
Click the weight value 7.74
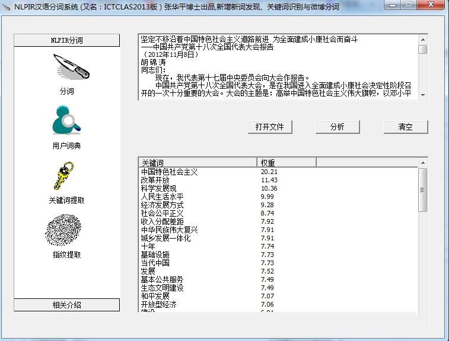(268, 246)
